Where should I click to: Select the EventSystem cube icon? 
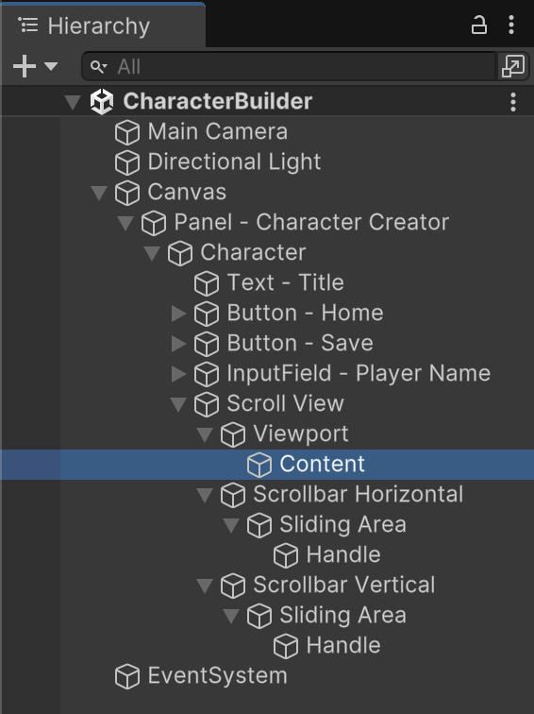[127, 676]
